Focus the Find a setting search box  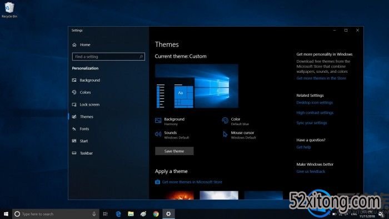[108, 57]
